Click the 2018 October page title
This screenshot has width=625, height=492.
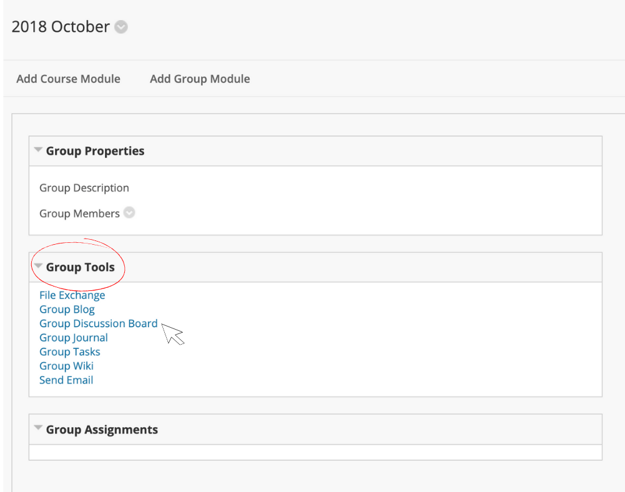[61, 27]
